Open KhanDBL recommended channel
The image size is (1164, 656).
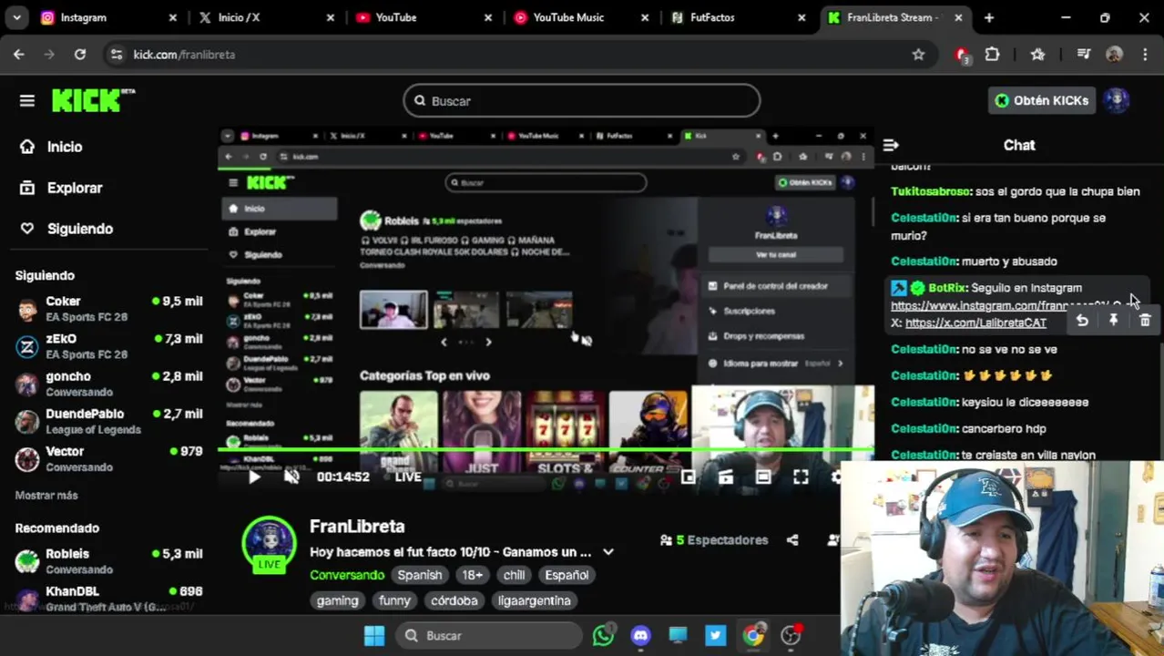tap(109, 599)
